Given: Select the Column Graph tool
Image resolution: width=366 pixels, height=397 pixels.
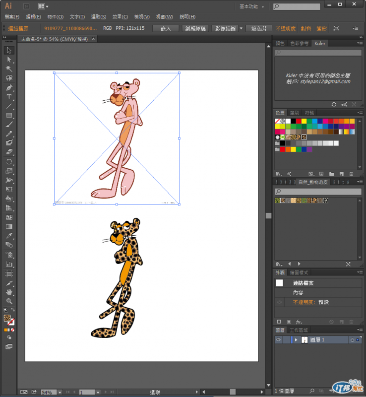Looking at the screenshot, I should [x=9, y=264].
